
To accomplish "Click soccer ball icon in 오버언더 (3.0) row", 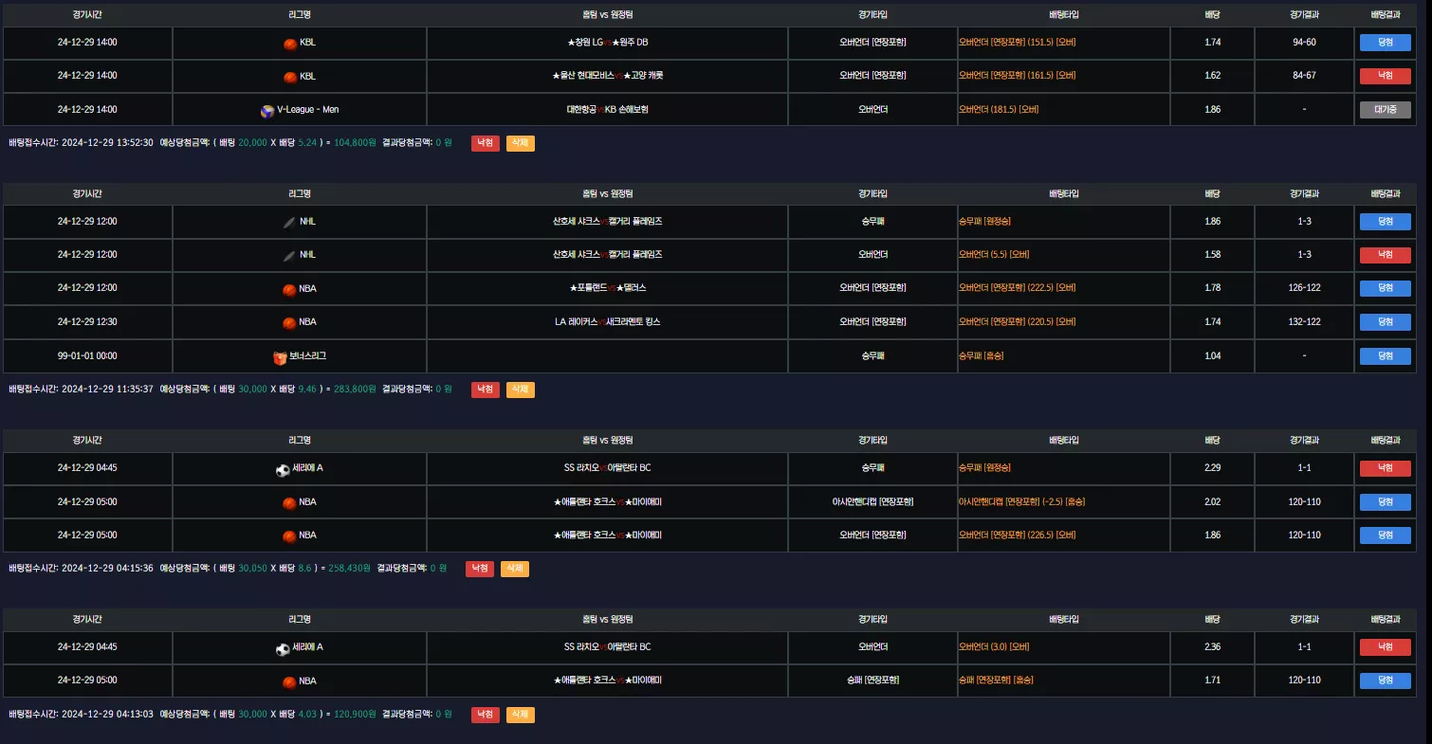I will click(283, 648).
